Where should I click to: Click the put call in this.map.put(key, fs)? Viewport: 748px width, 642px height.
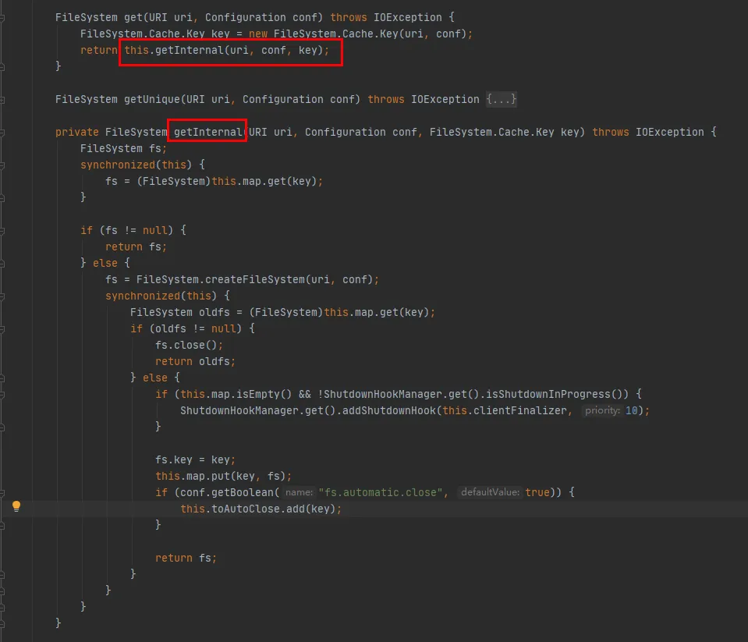[221, 477]
